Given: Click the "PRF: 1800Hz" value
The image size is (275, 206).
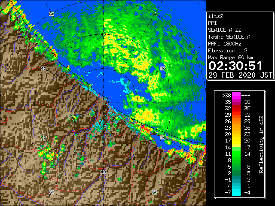Looking at the screenshot, I should [x=225, y=44].
